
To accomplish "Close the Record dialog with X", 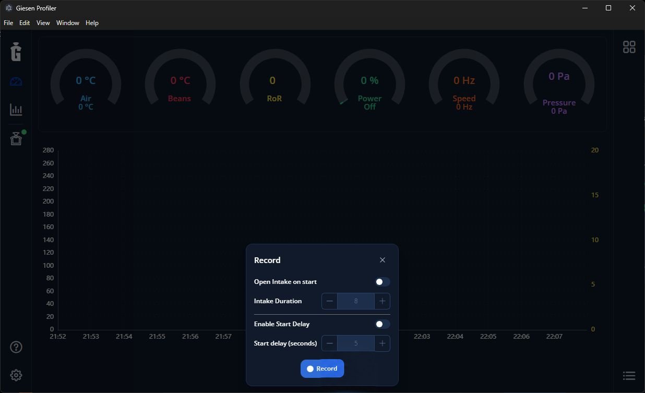I will tap(383, 260).
